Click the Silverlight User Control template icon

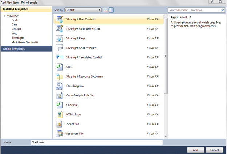60,19
